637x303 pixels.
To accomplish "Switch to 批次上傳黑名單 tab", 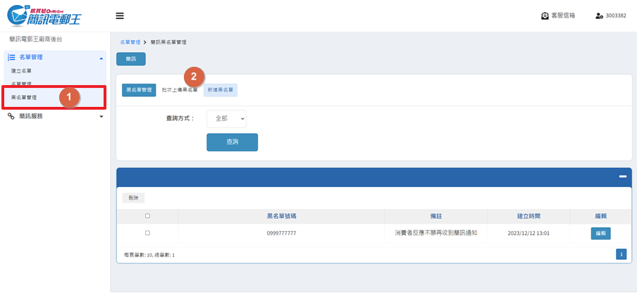I will [x=180, y=90].
